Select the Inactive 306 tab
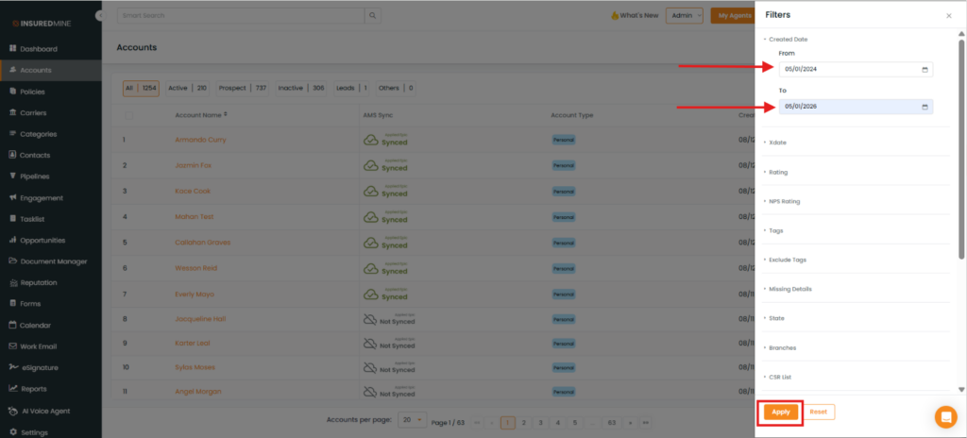 pos(301,88)
